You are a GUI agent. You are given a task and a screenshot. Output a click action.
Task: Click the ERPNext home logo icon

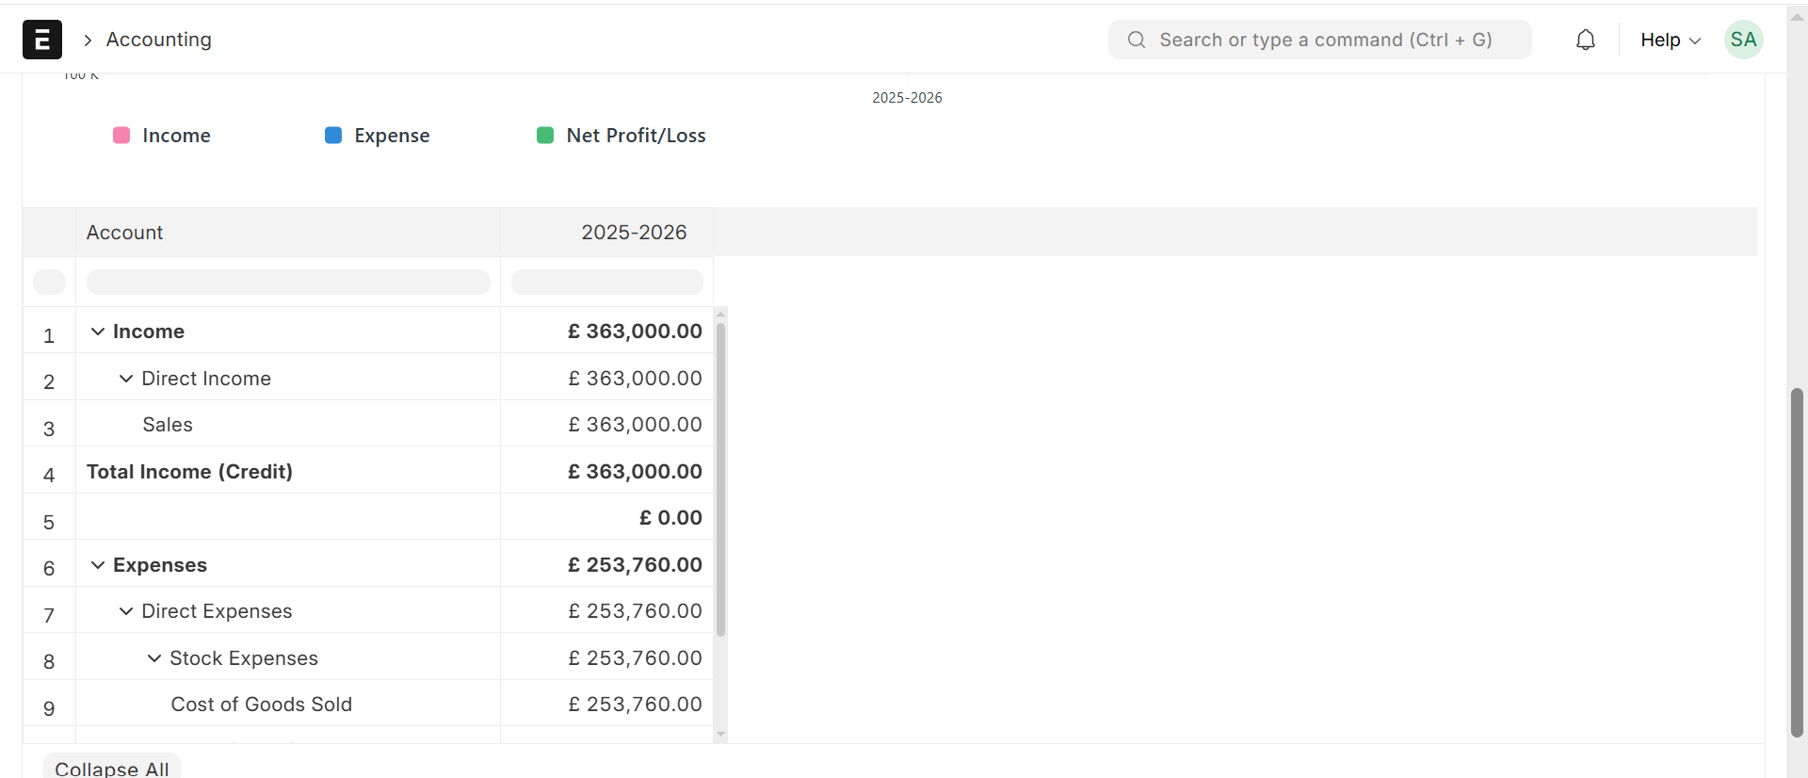point(42,40)
